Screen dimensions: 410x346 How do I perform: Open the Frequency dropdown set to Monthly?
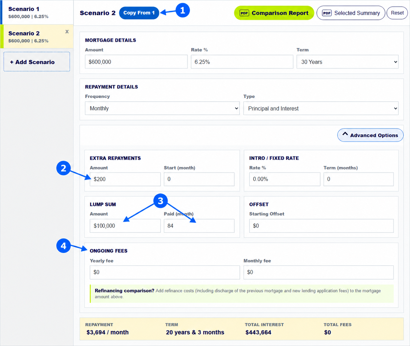[162, 108]
